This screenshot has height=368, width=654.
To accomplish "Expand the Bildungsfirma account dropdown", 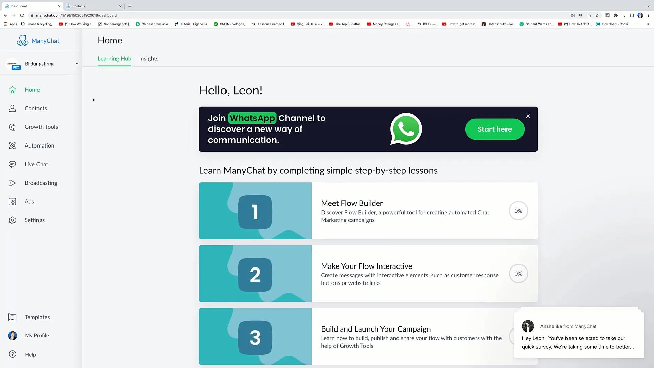I will click(76, 64).
